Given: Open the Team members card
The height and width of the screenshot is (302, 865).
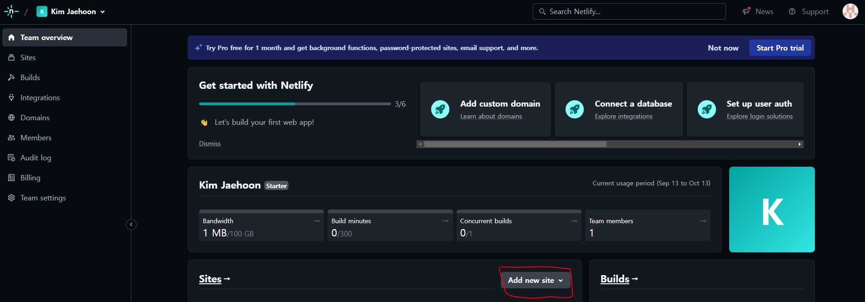Looking at the screenshot, I should [648, 225].
